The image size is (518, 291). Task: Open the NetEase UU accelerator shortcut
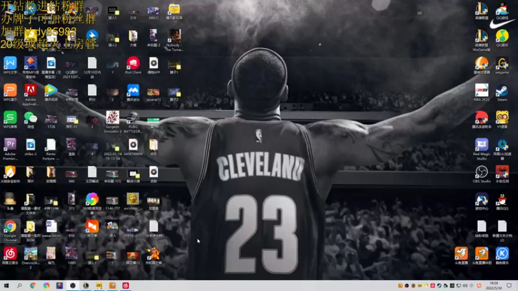click(502, 149)
